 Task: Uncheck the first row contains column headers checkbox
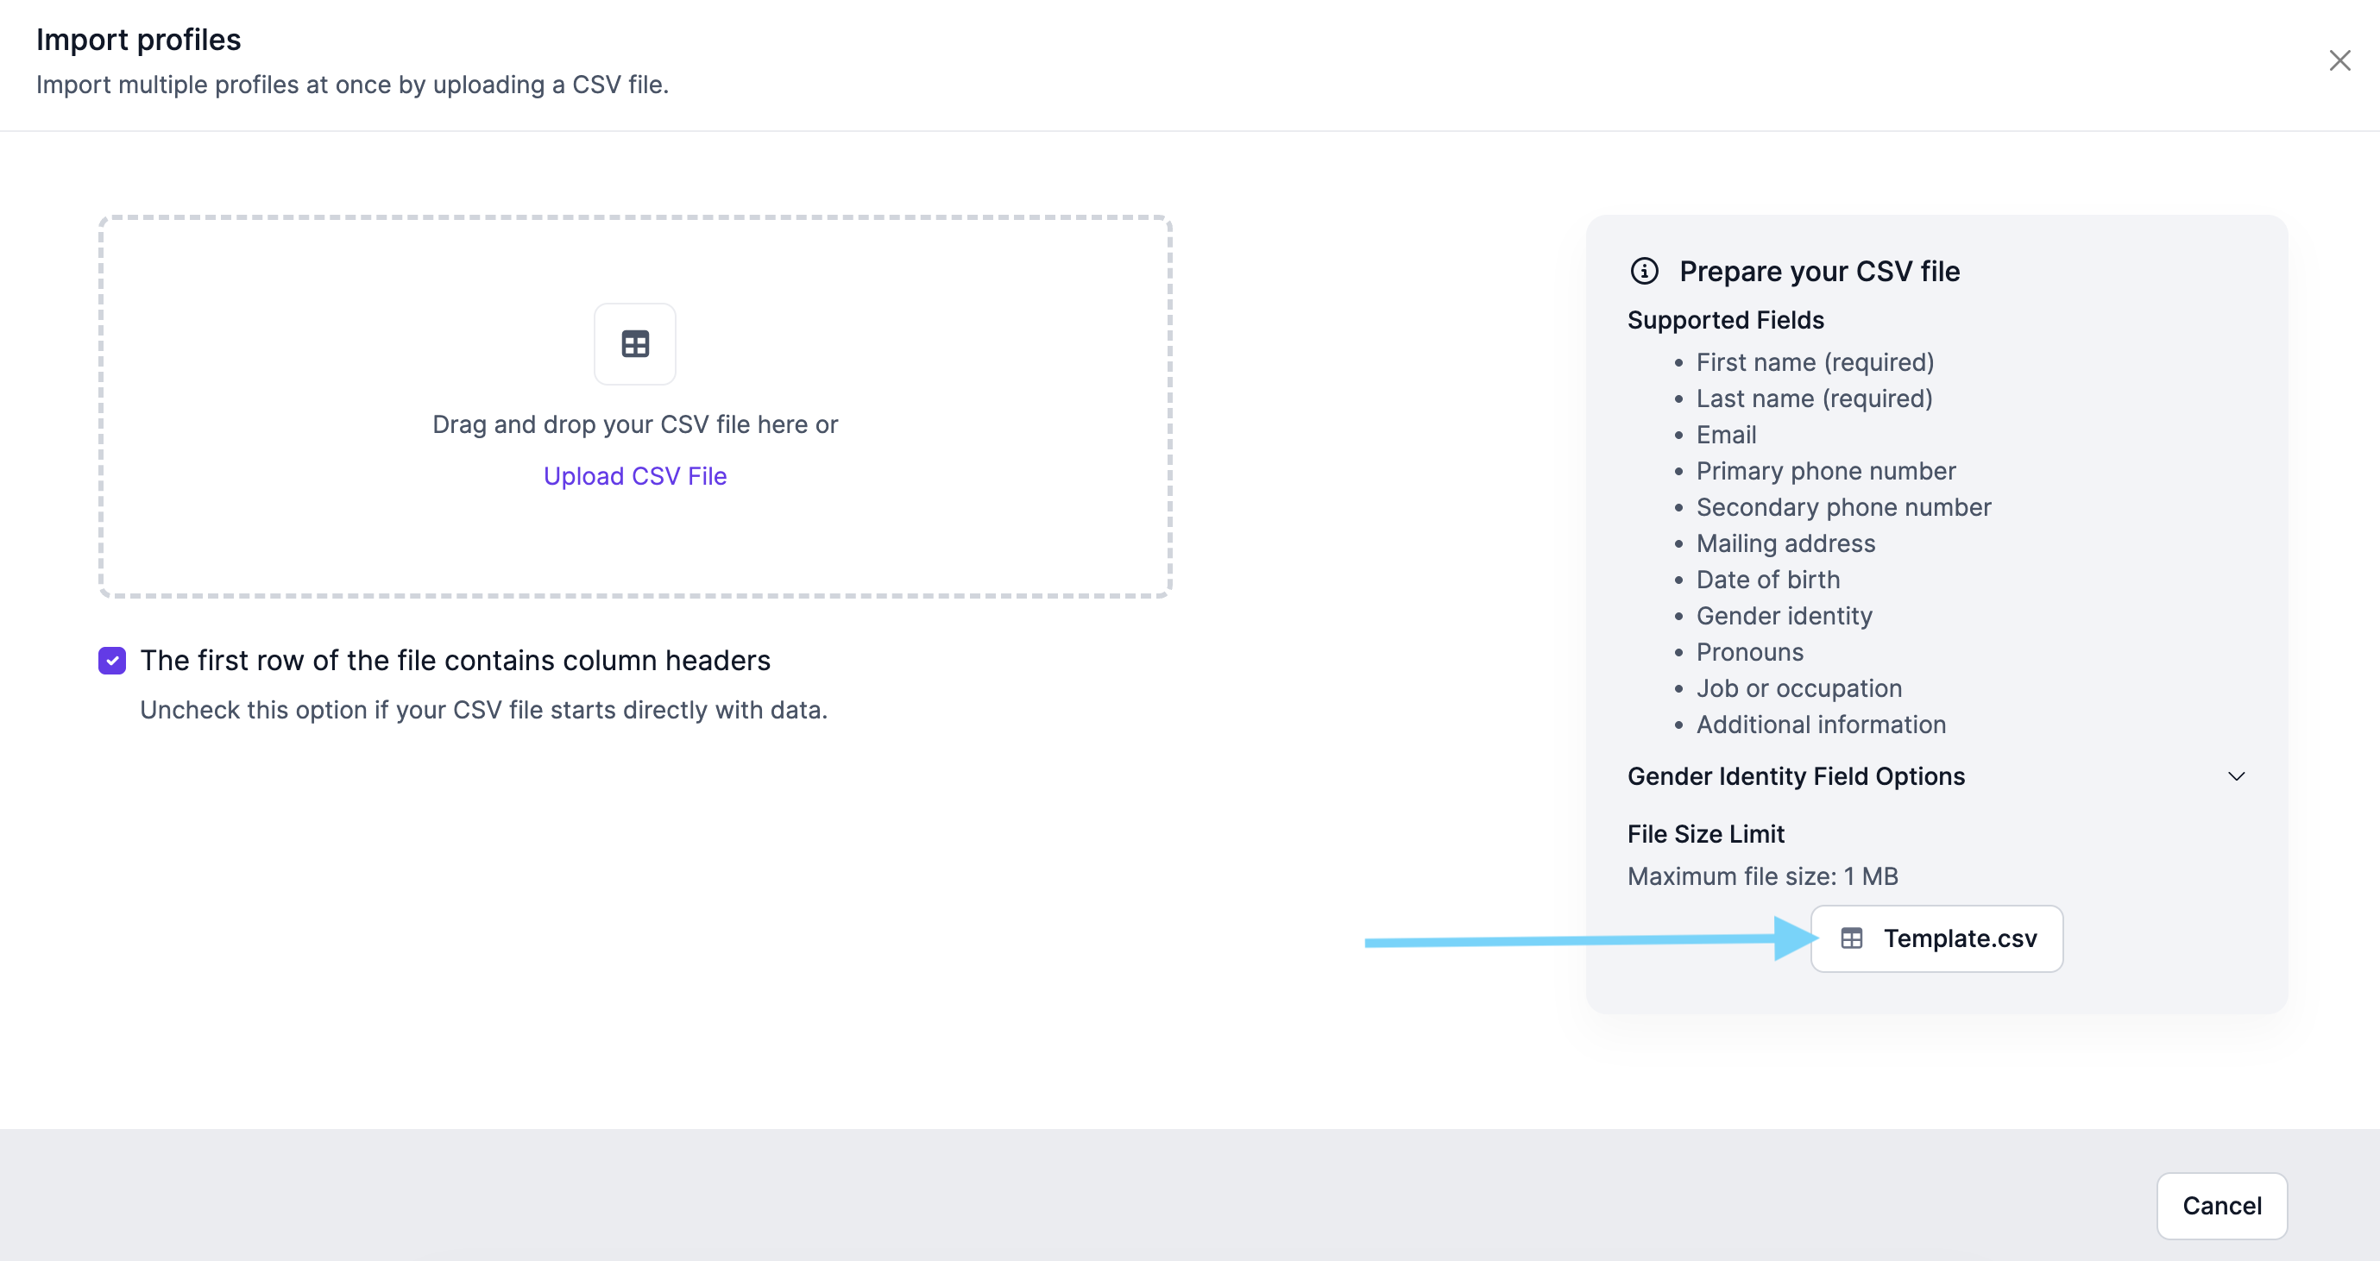click(x=113, y=661)
